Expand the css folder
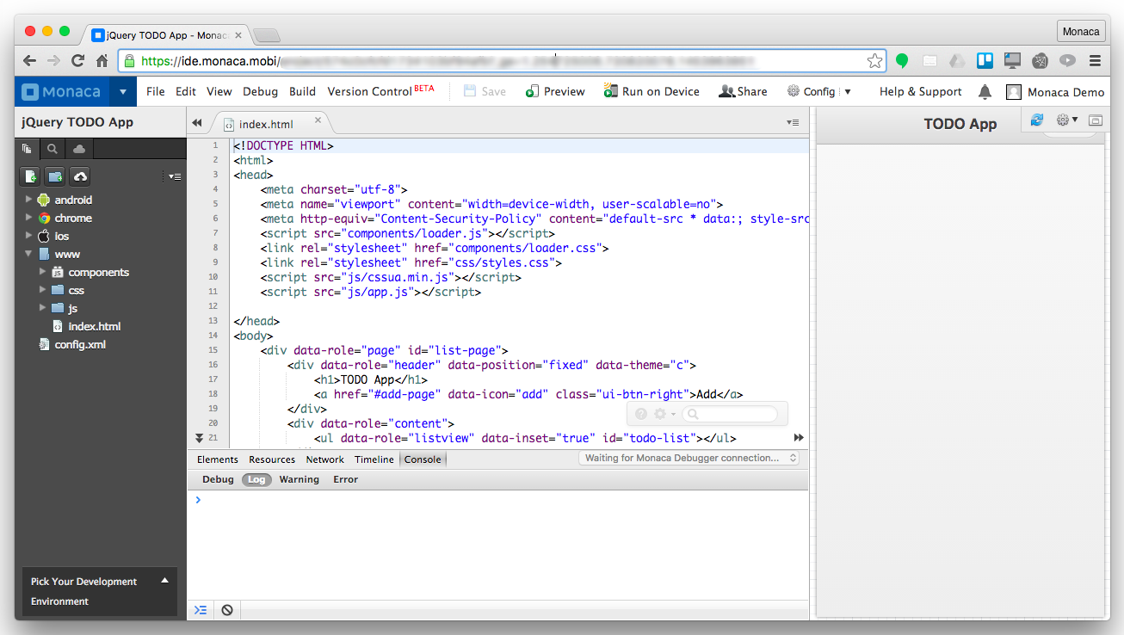This screenshot has height=635, width=1124. [x=42, y=290]
